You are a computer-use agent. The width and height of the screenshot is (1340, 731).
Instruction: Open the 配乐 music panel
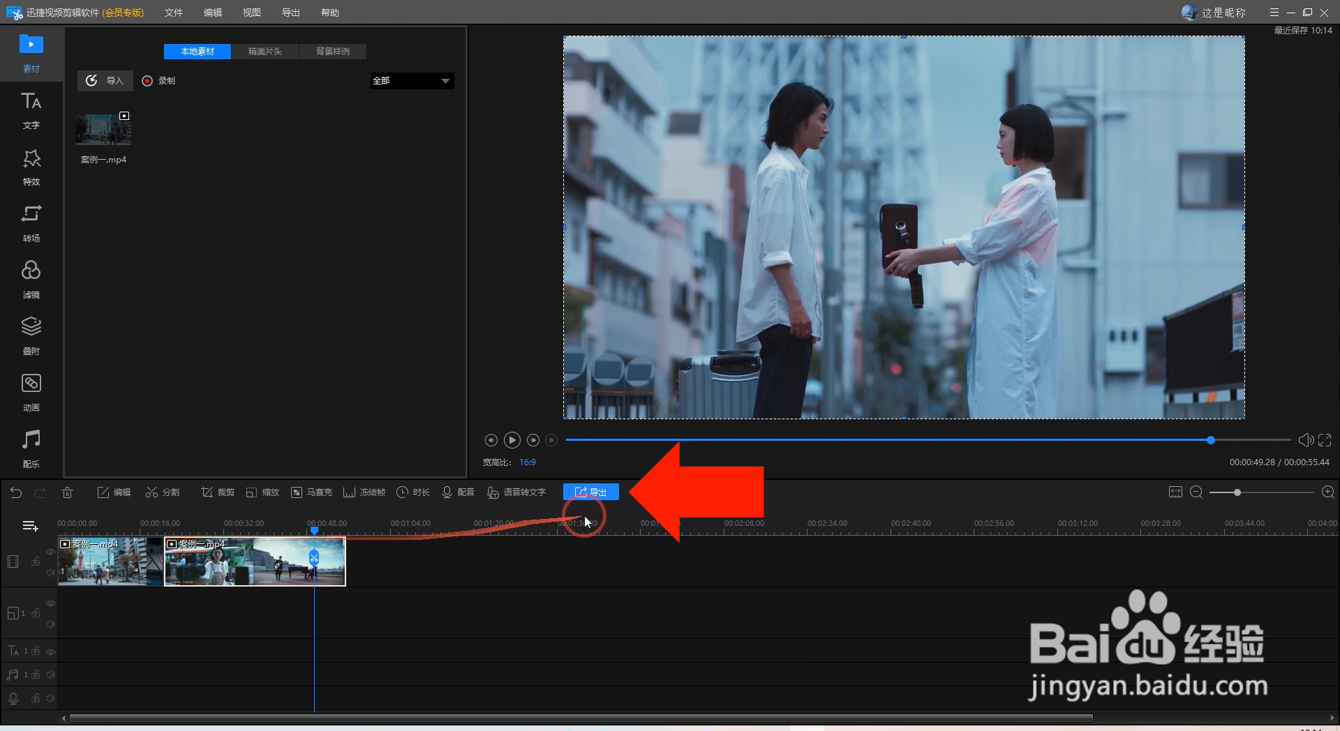31,449
